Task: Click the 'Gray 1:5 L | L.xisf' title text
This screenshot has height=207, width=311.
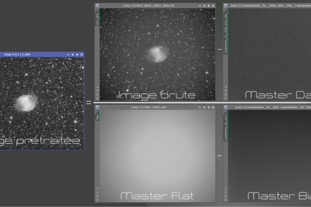Action: click(x=17, y=54)
